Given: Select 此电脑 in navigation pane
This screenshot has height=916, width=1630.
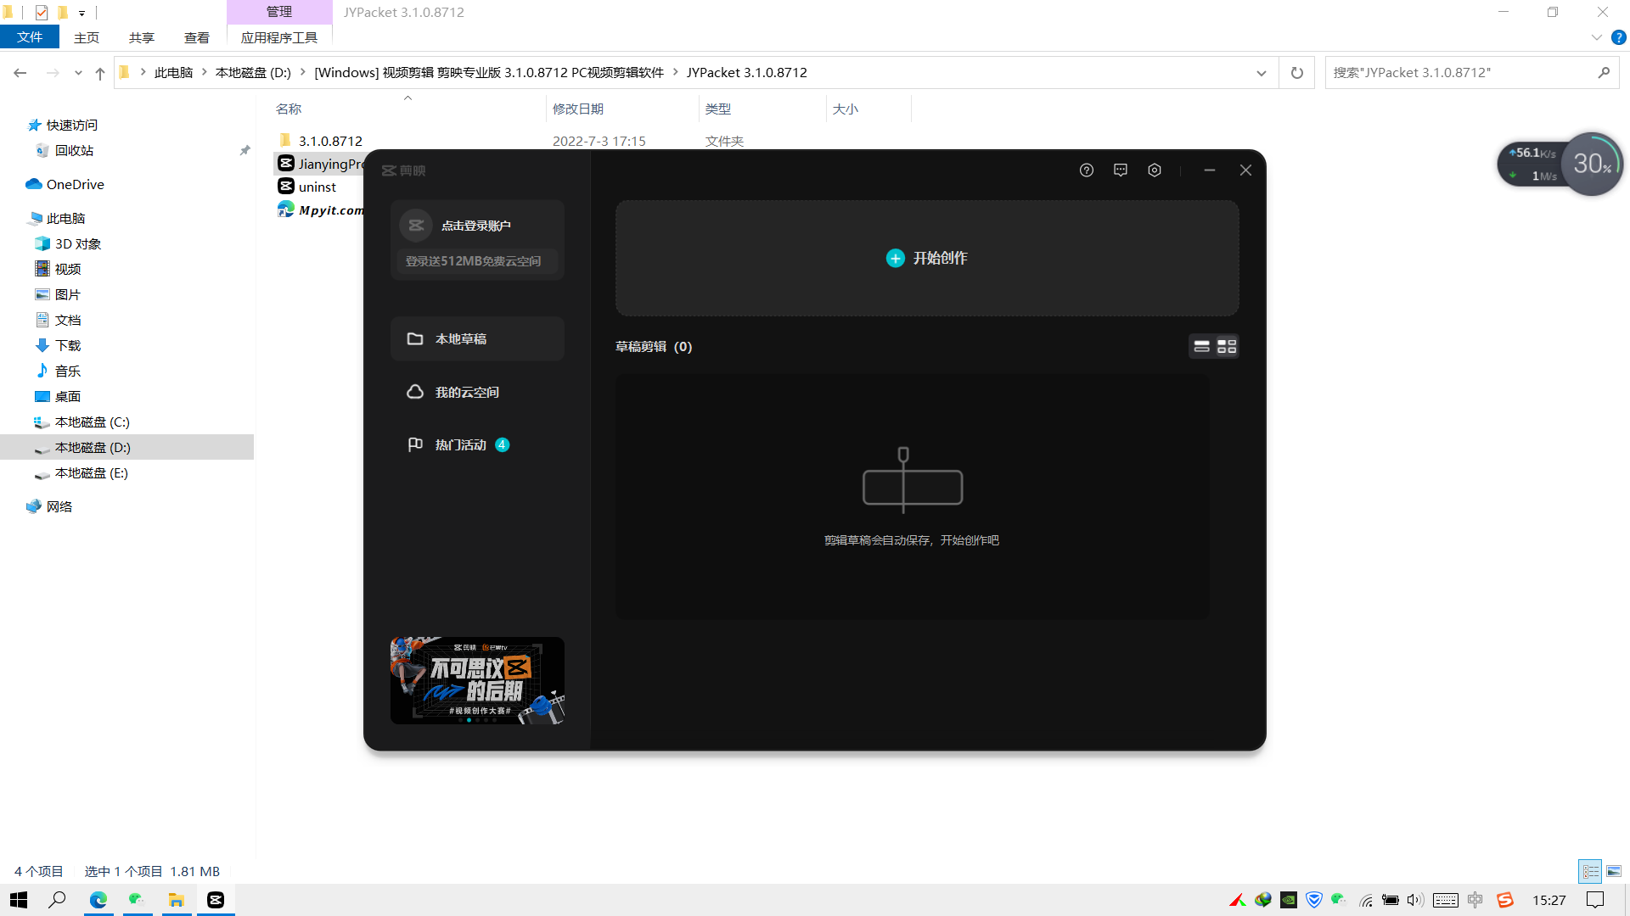Looking at the screenshot, I should 65,218.
